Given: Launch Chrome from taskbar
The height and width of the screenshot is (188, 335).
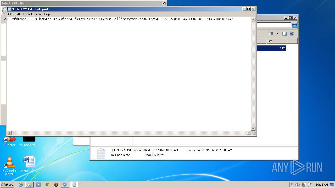Looking at the screenshot, I should 47,185.
